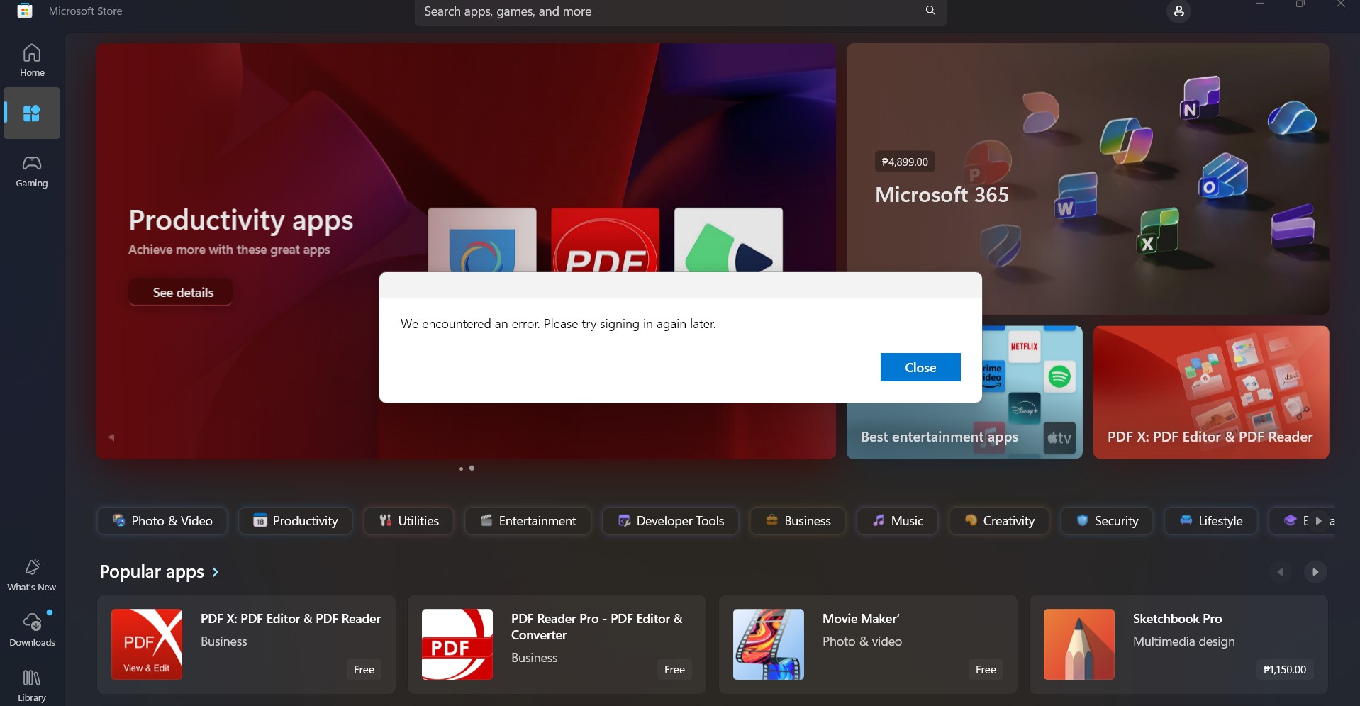Open Movie Maker app icon

coord(769,644)
